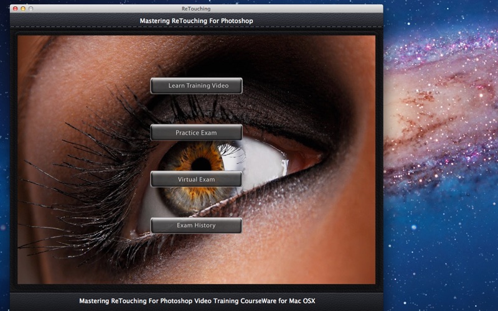Launch the Virtual Exam
This screenshot has width=498, height=311.
point(196,179)
